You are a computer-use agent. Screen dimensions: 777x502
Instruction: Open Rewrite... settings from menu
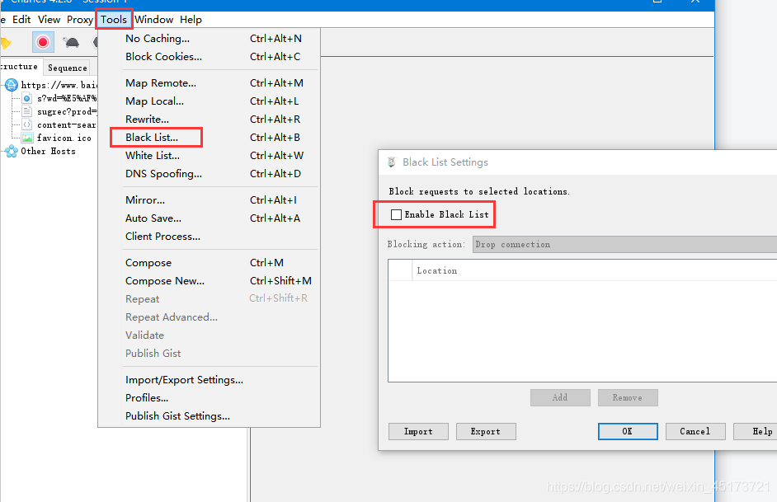(x=209, y=119)
